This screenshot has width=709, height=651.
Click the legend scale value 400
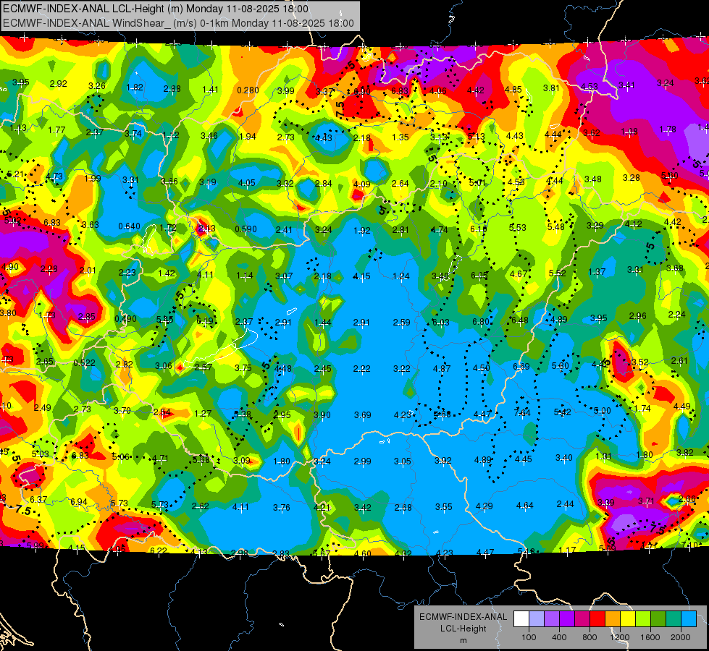[559, 637]
